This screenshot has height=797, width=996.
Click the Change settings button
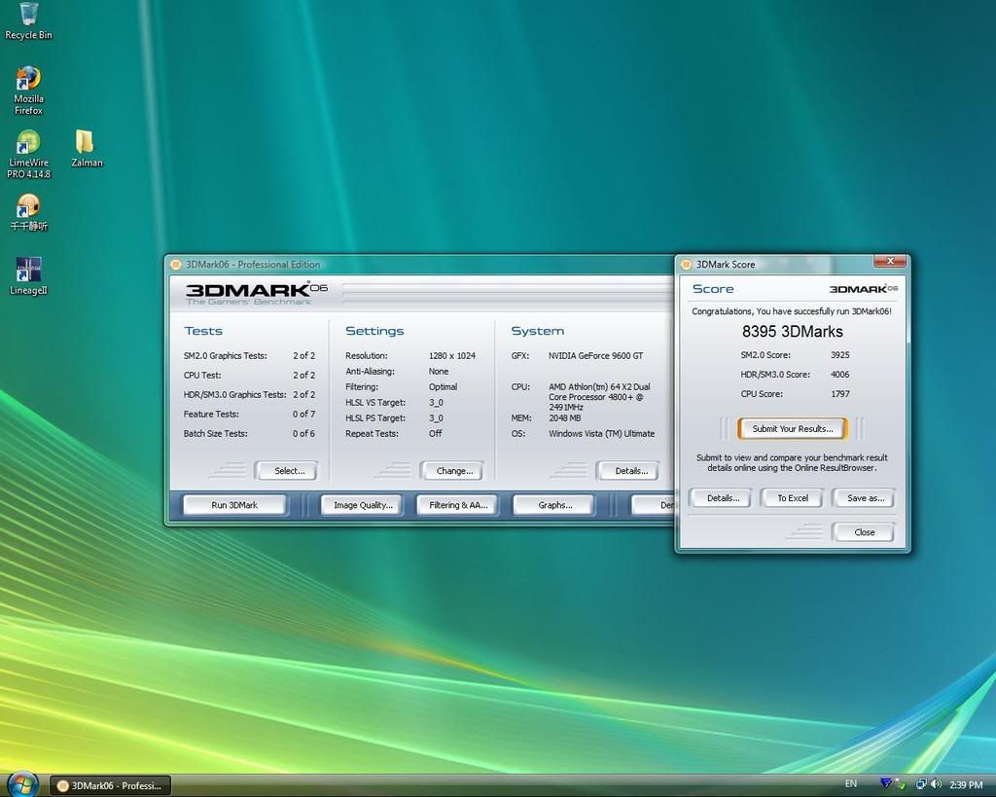[454, 471]
